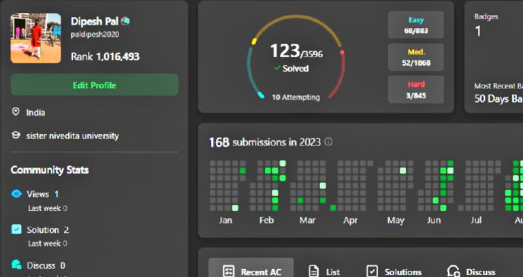Open the Solutions tab
This screenshot has width=523, height=277.
coord(394,272)
